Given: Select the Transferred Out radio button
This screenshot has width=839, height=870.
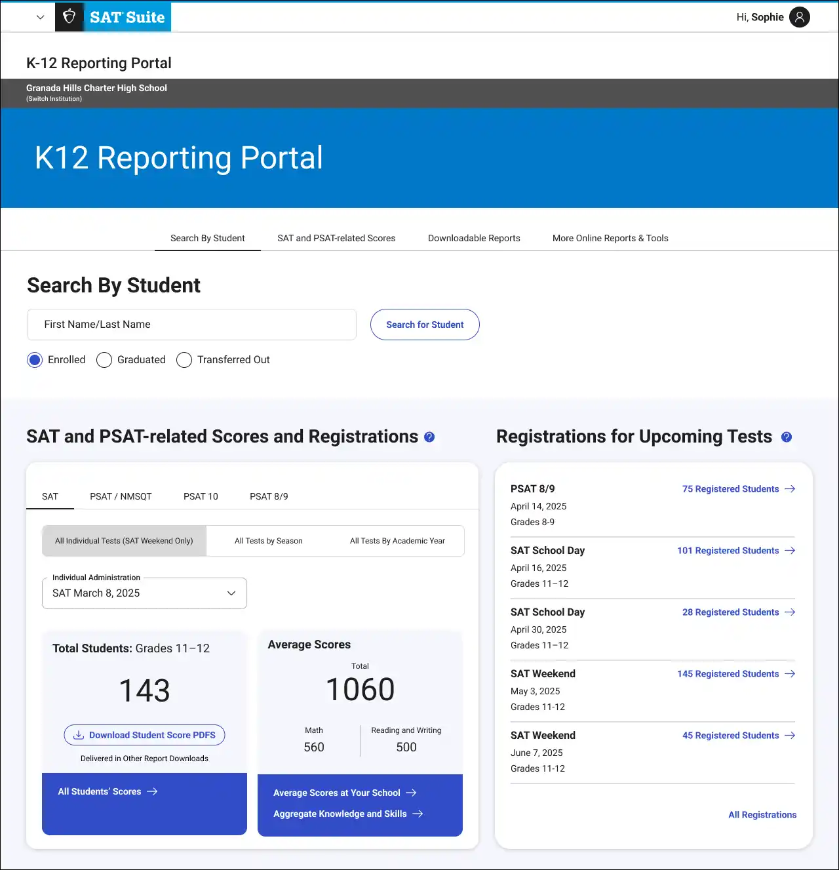Looking at the screenshot, I should point(184,360).
